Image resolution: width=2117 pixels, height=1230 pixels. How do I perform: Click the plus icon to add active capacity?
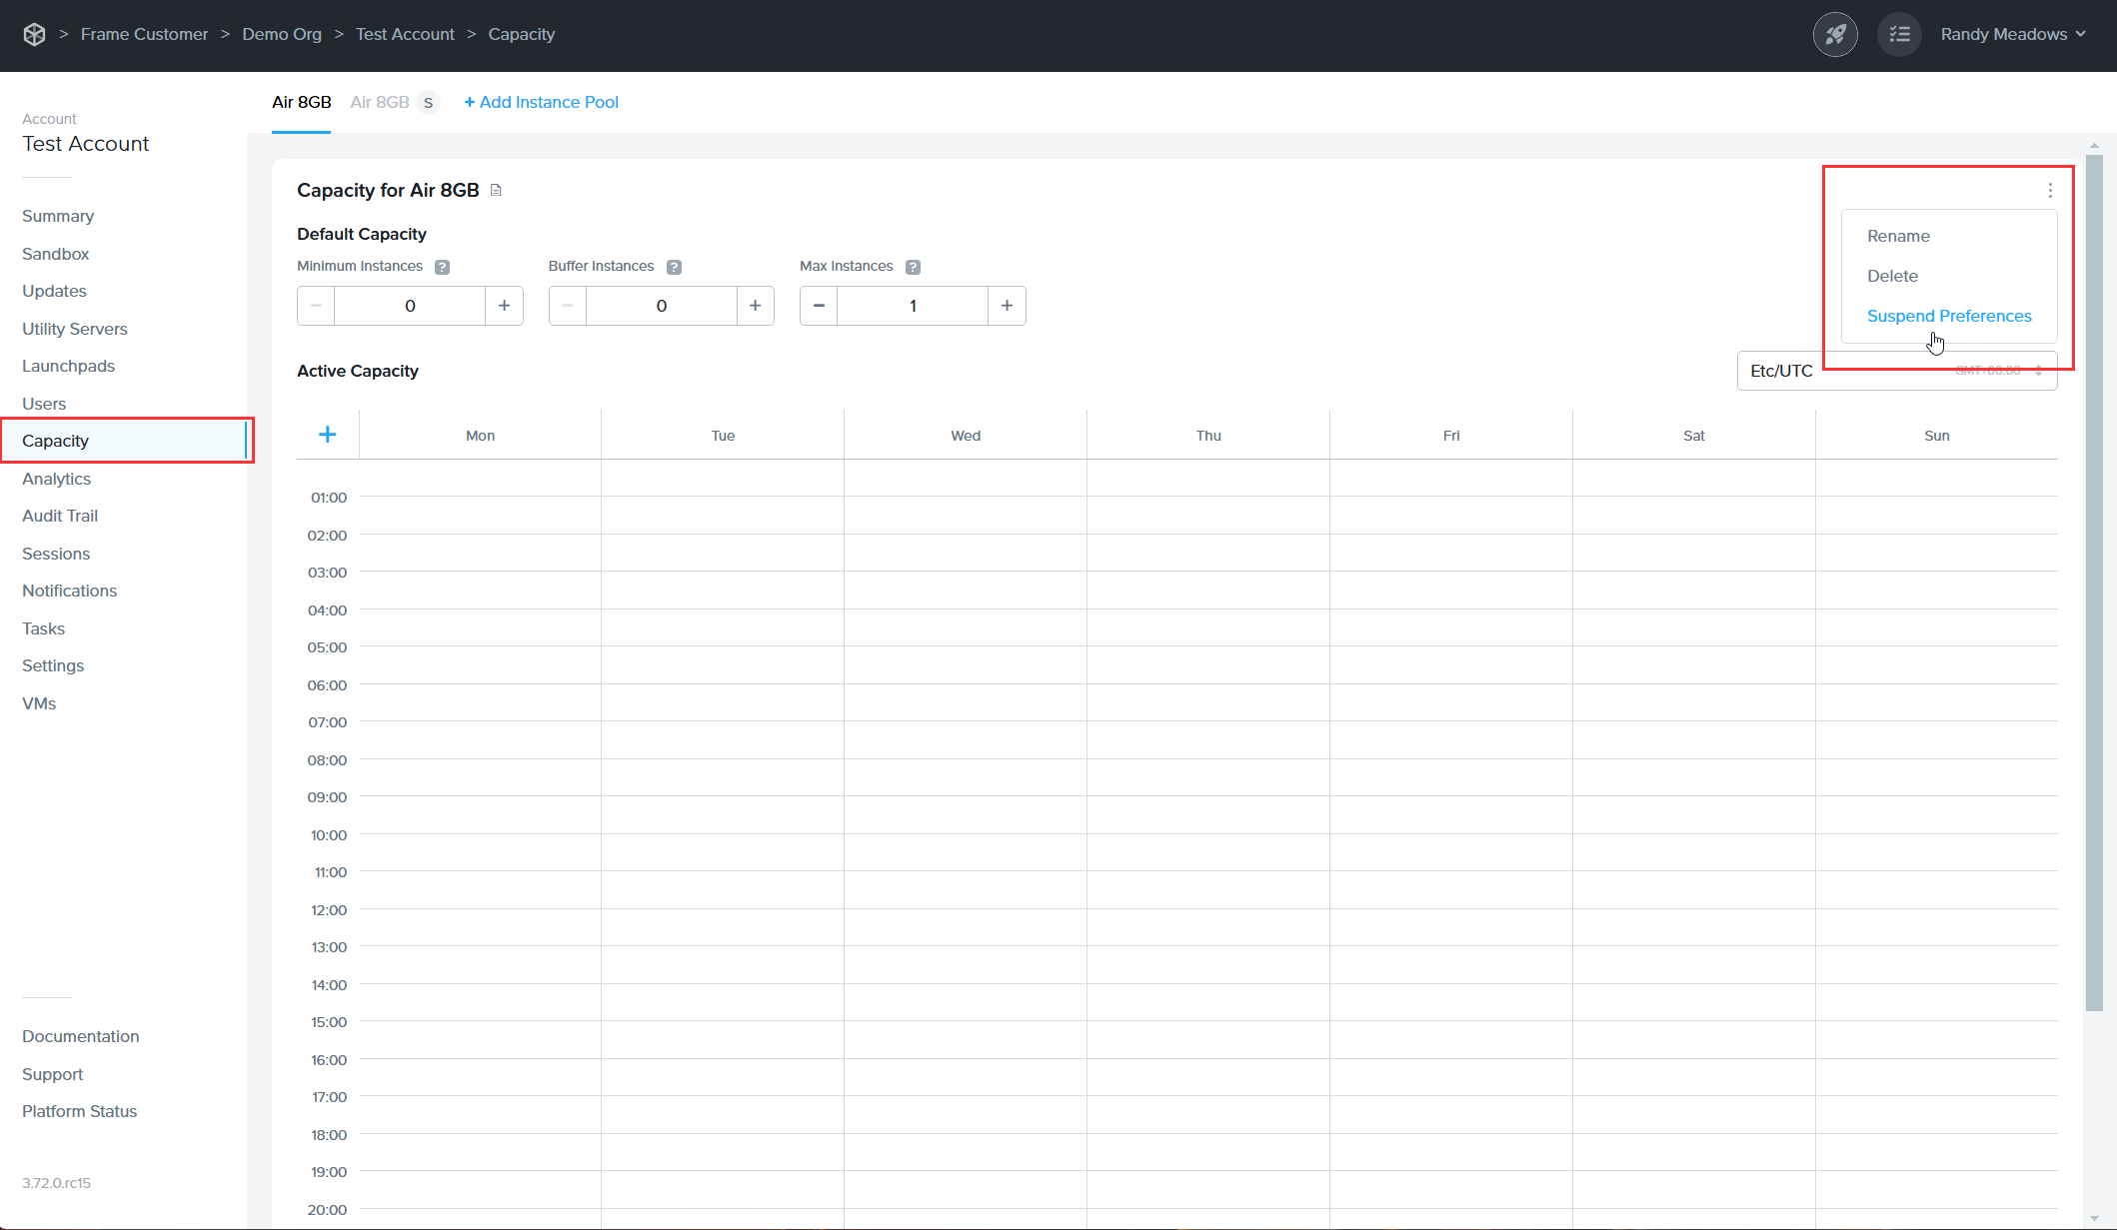(x=327, y=434)
